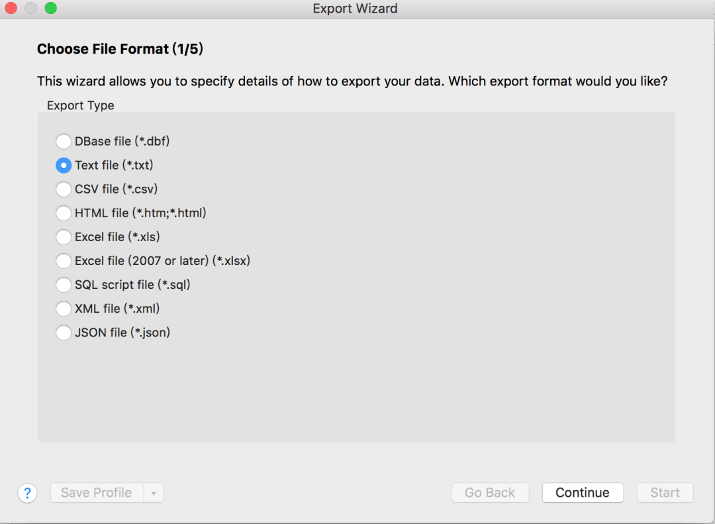Select SQL script file (*.sql) format
Image resolution: width=715 pixels, height=524 pixels.
point(64,285)
